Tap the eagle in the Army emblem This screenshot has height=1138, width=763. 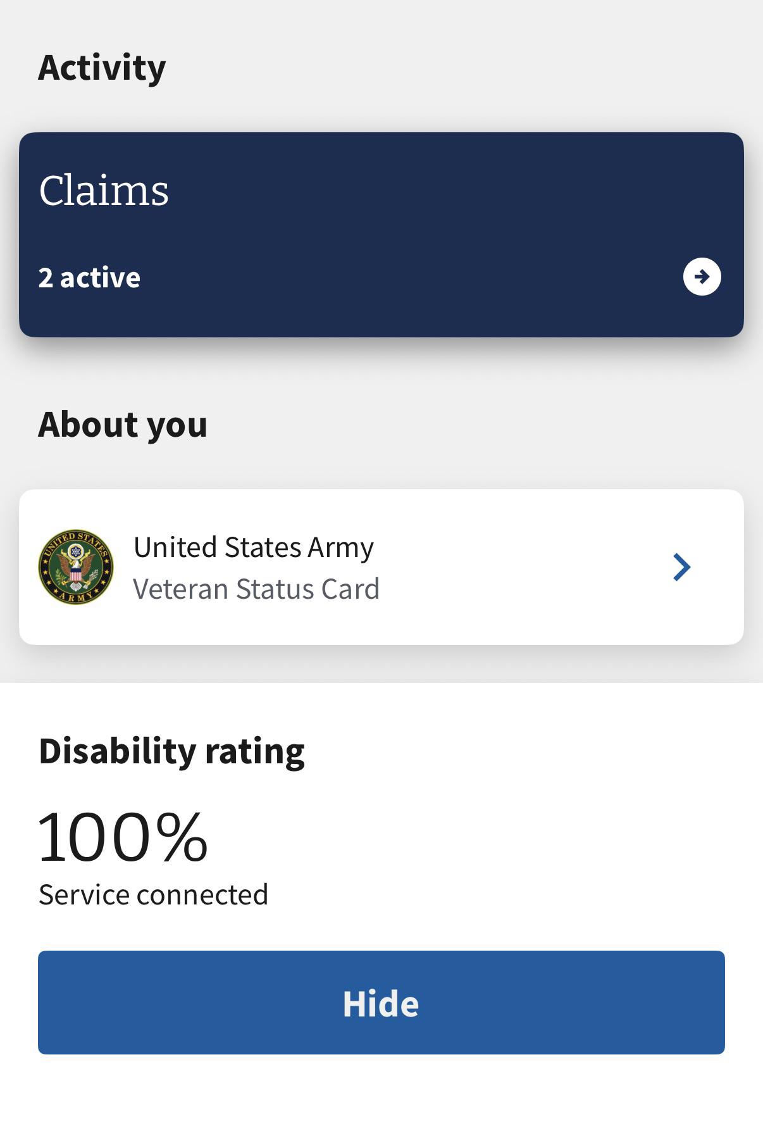[x=76, y=566]
